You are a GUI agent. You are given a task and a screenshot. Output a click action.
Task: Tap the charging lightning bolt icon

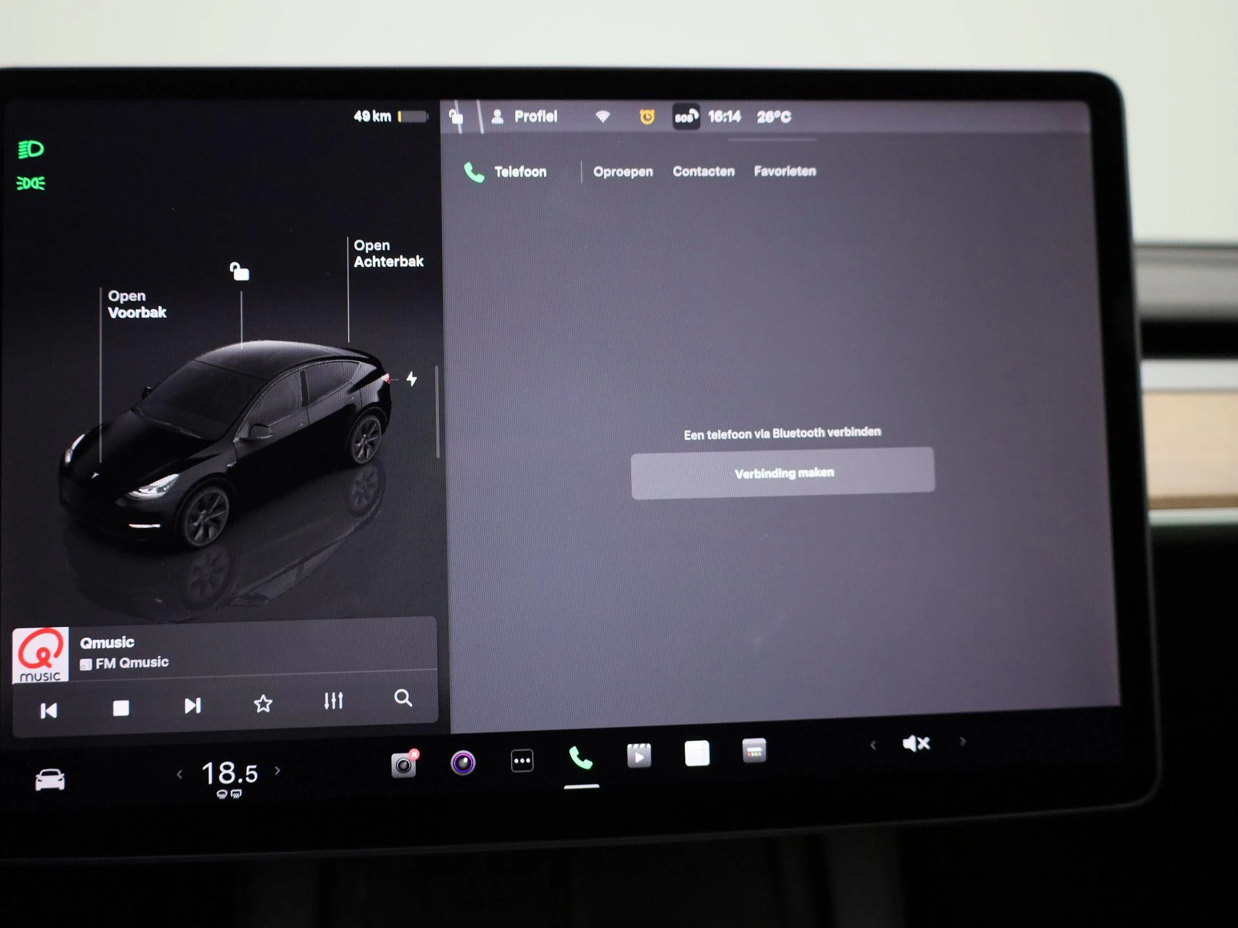pos(411,379)
